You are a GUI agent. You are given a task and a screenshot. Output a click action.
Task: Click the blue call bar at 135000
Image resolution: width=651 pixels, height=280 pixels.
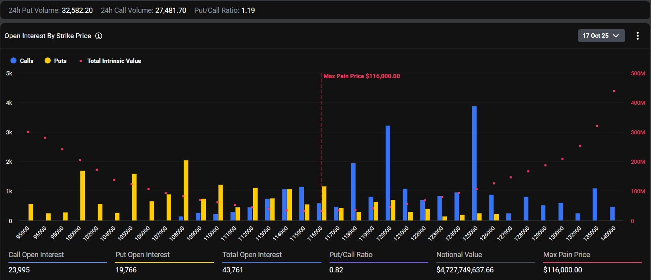[x=595, y=205]
